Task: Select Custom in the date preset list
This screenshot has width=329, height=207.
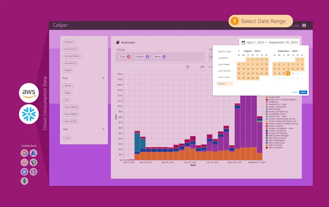Action: click(x=224, y=84)
